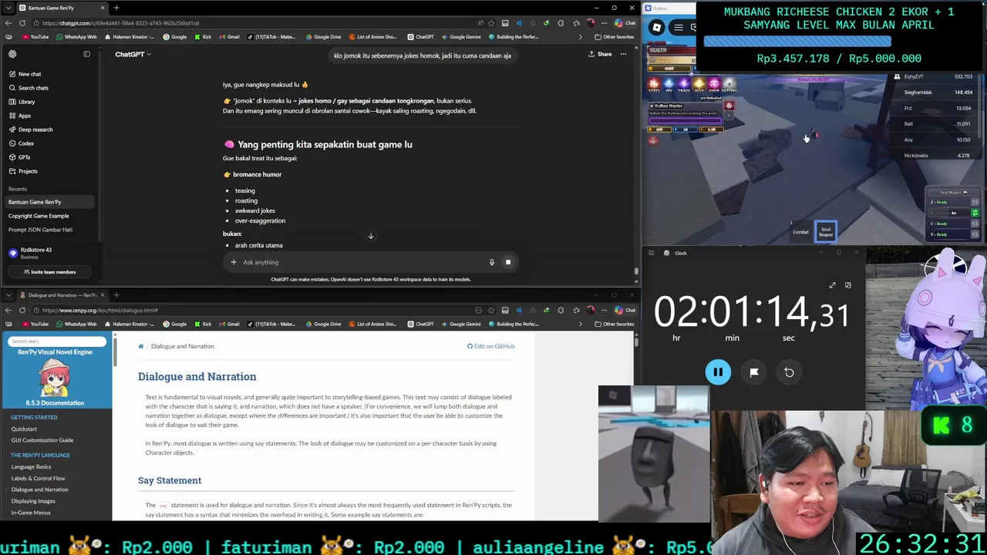This screenshot has height=555, width=987.
Task: Toggle the V skill swap button
Action: click(975, 234)
